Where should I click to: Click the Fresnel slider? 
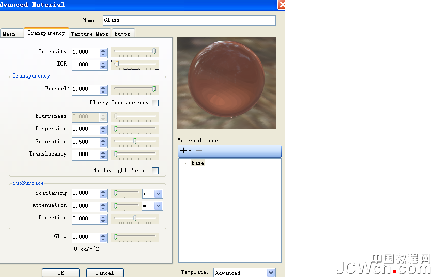click(x=135, y=89)
